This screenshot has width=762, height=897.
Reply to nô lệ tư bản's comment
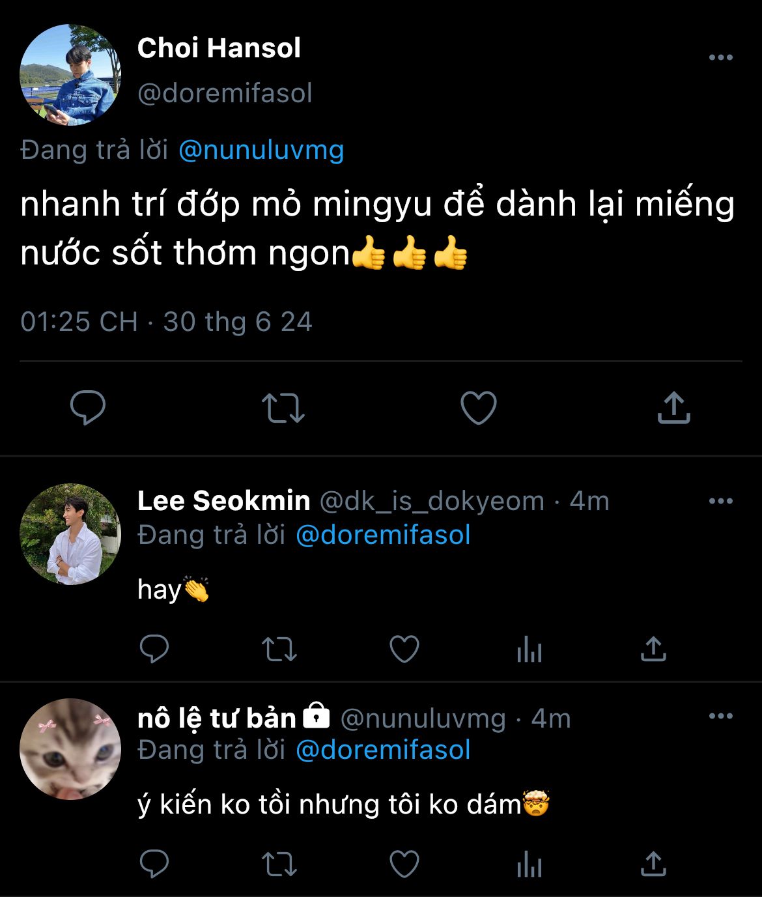click(x=154, y=864)
